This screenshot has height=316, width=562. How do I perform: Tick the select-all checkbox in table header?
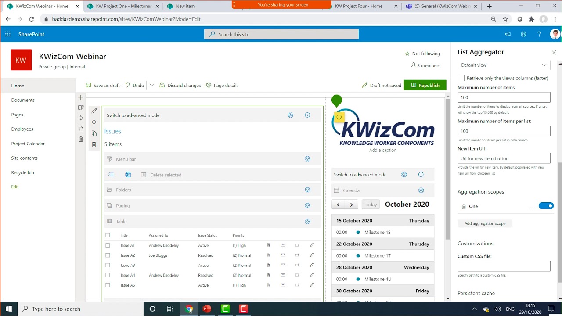108,235
